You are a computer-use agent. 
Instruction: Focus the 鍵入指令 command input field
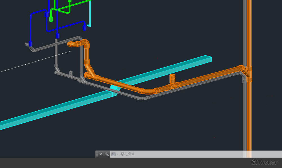click(x=169, y=154)
